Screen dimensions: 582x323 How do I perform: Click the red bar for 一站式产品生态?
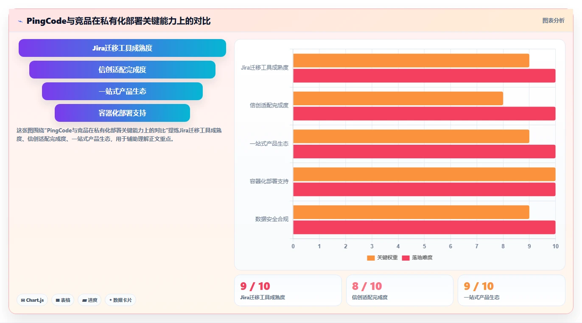pyautogui.click(x=424, y=152)
